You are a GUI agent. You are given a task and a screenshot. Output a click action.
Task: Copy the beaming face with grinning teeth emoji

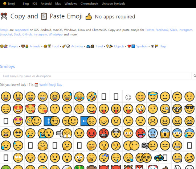pos(42,96)
